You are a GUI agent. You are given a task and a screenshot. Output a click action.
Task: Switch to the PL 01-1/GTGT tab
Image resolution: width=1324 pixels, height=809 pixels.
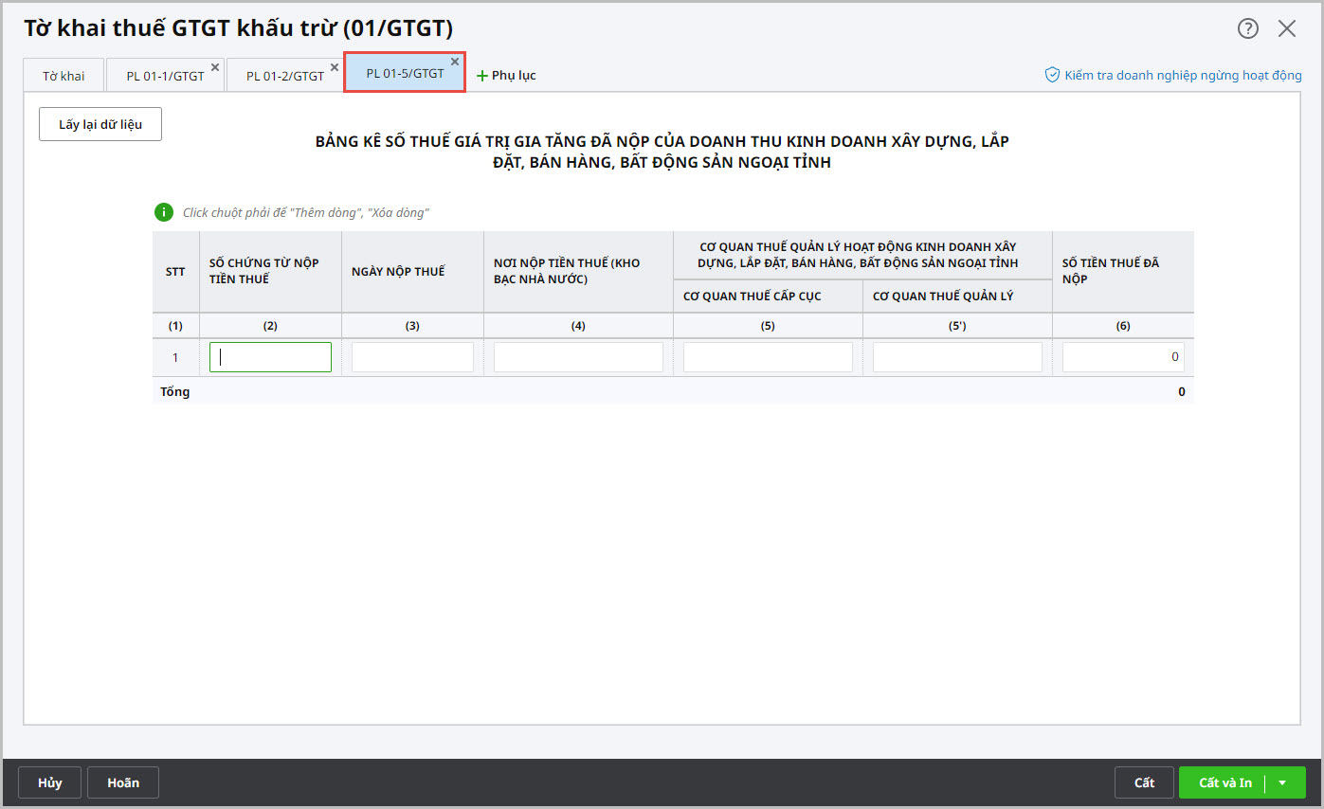165,76
